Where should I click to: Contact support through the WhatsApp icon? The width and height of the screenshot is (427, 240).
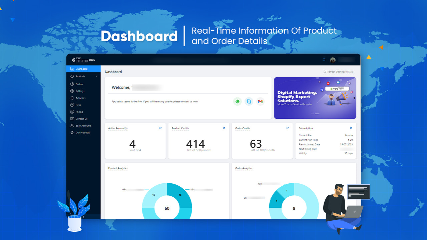[x=237, y=101]
